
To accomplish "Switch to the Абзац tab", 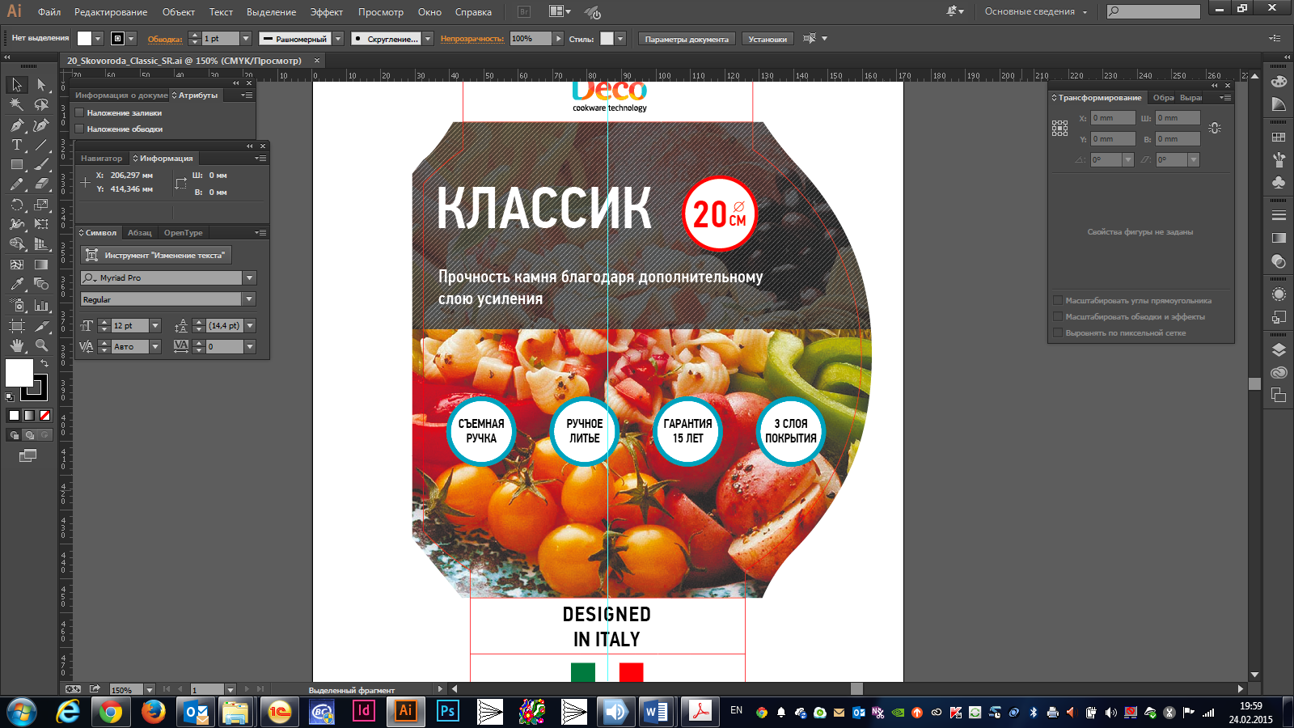I will 139,233.
